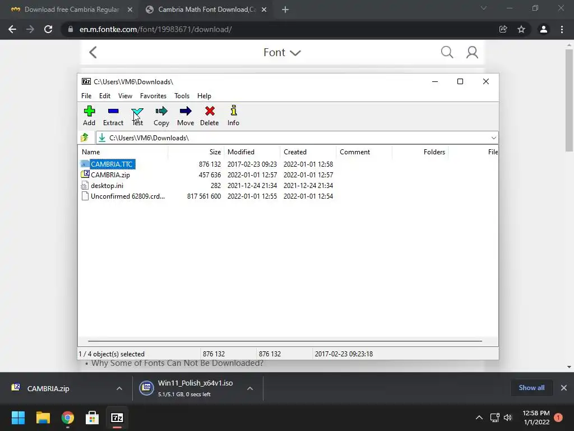Viewport: 574px width, 431px height.
Task: Click the webpage back chevron
Action: coord(93,52)
